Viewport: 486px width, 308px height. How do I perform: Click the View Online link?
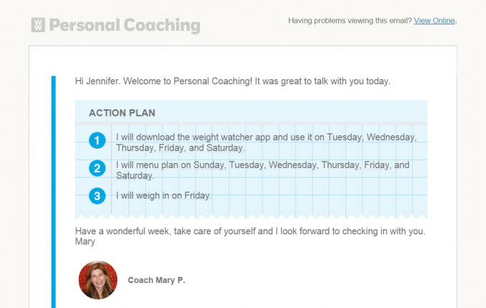[435, 21]
